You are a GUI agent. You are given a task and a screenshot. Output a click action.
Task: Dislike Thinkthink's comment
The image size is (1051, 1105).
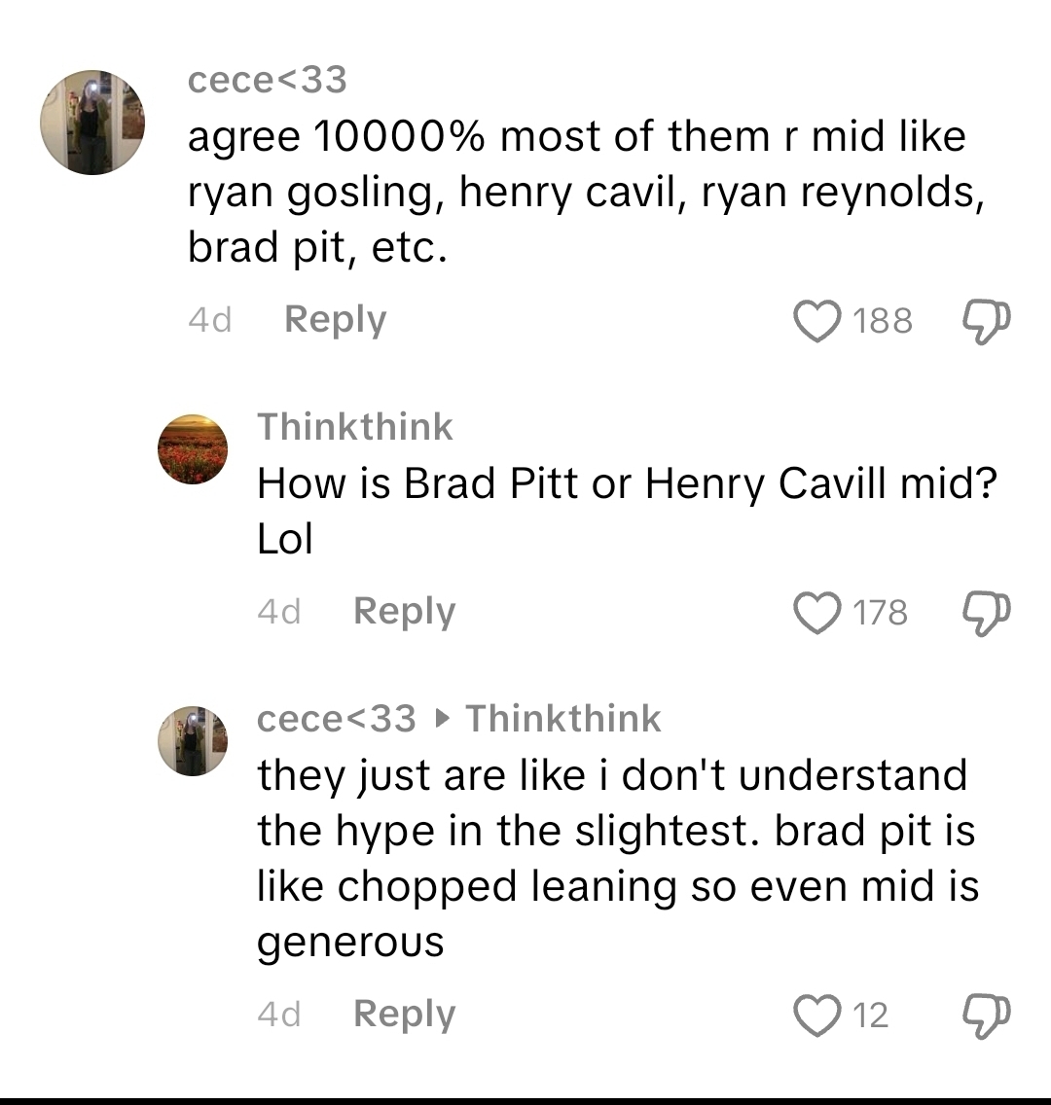[986, 613]
